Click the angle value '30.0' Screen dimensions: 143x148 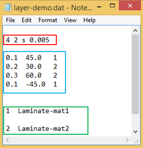(x=33, y=67)
